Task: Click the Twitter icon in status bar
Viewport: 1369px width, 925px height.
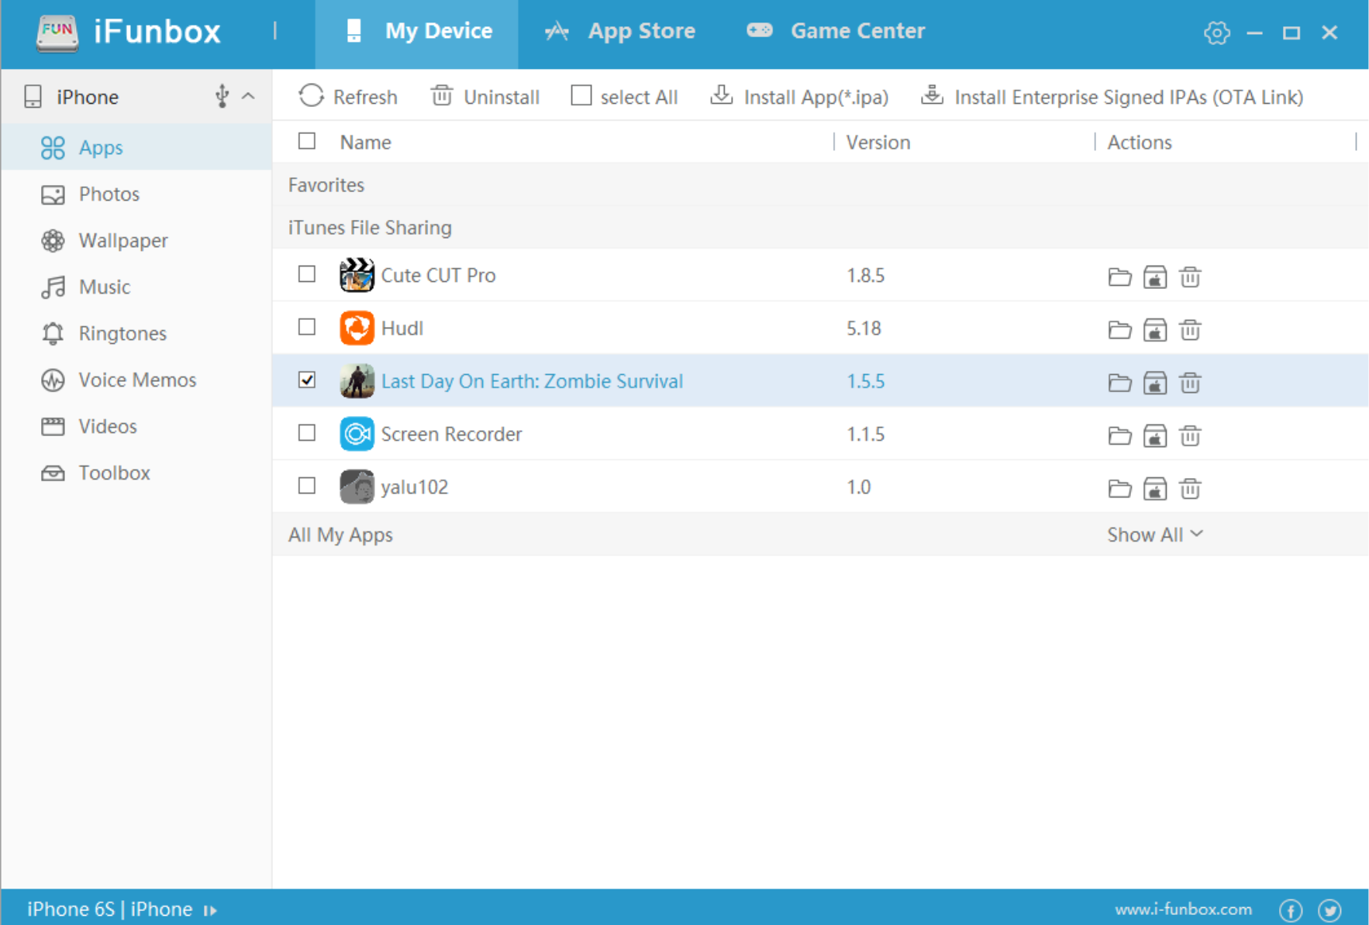Action: (1330, 910)
